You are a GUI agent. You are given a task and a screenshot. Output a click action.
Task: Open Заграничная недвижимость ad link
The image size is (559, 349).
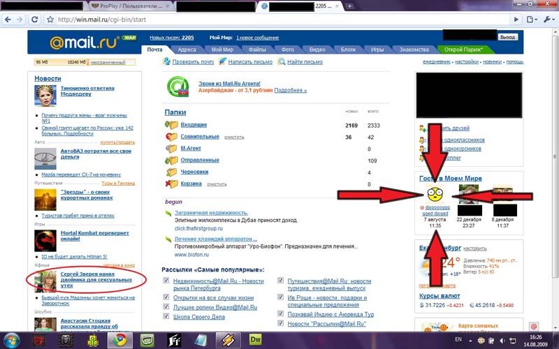click(211, 213)
